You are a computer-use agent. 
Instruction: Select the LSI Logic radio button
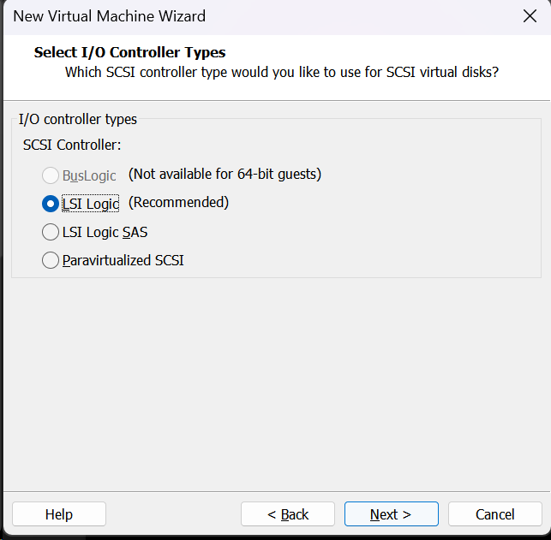(51, 204)
